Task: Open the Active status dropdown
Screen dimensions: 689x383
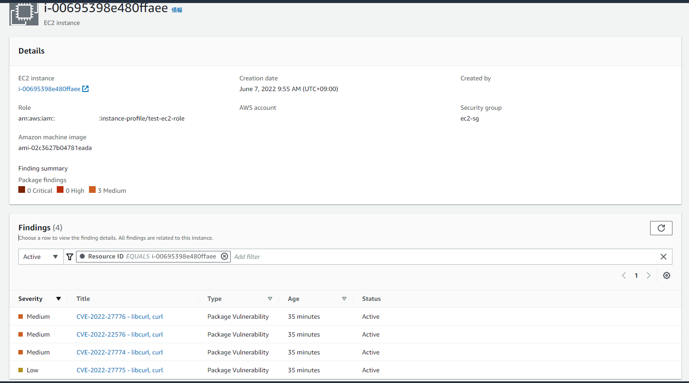Action: tap(41, 257)
